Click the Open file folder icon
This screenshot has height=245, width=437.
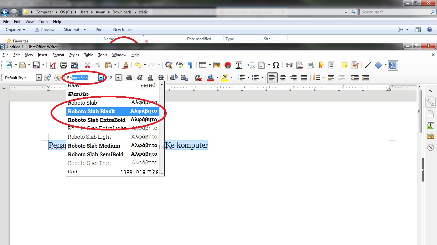click(22, 65)
